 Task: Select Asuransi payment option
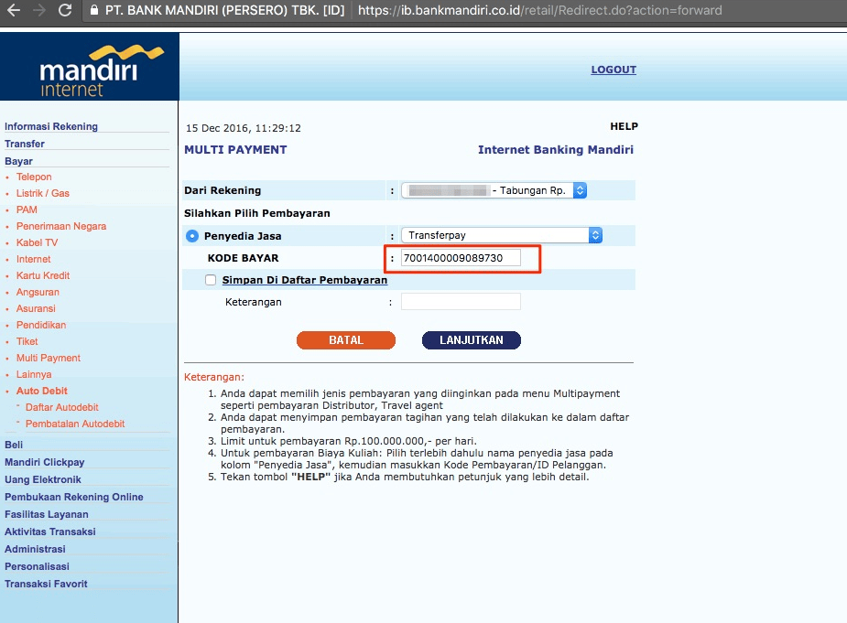pyautogui.click(x=36, y=308)
